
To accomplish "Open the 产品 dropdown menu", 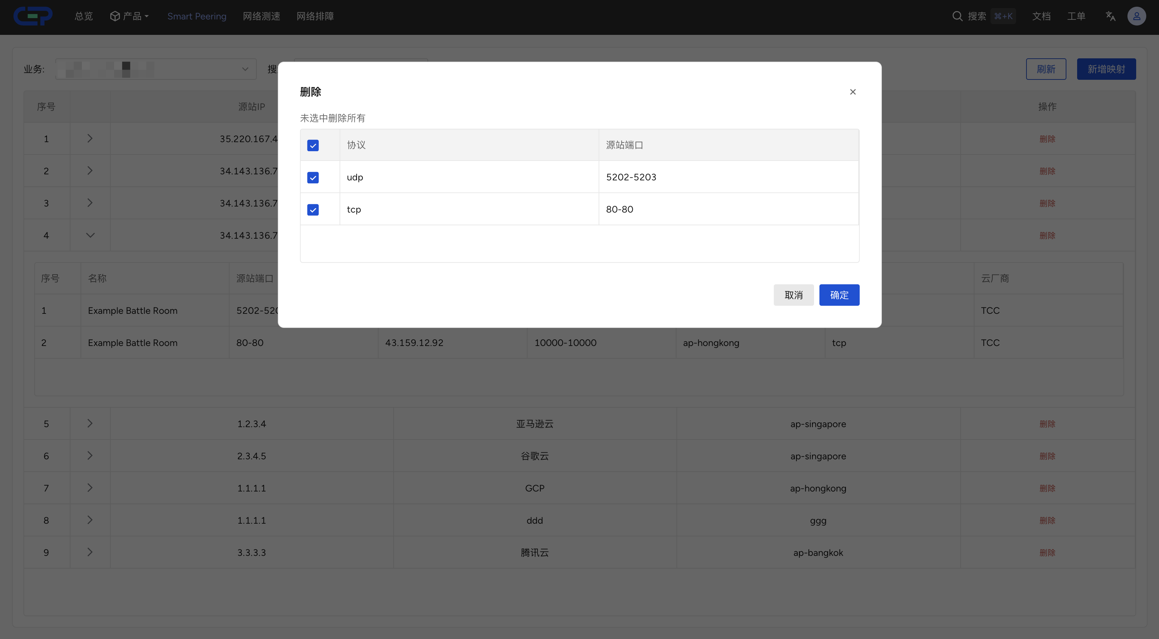I will click(129, 16).
